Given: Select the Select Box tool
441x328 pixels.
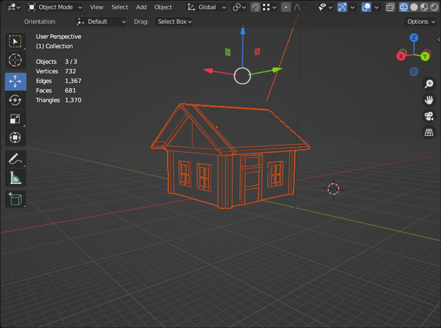Looking at the screenshot, I should tap(15, 41).
